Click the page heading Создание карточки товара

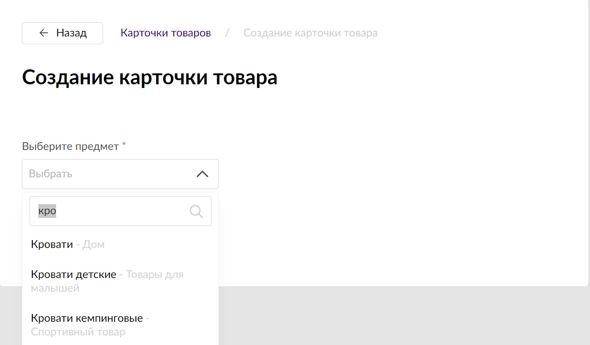(x=150, y=78)
